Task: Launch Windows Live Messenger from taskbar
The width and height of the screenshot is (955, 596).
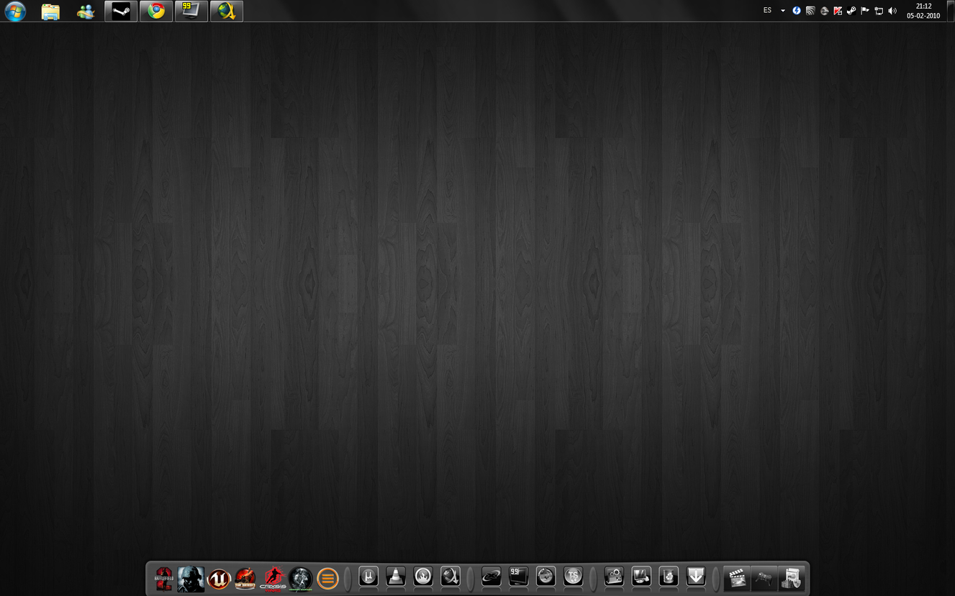Action: [x=86, y=12]
